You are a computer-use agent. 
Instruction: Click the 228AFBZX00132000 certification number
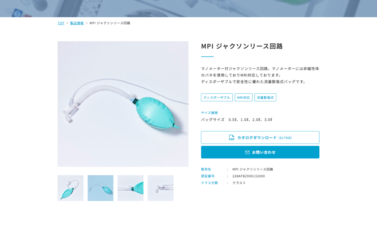click(x=248, y=176)
